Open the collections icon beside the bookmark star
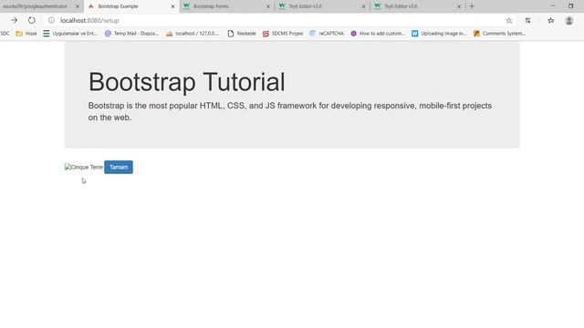The image size is (584, 328). tap(527, 21)
